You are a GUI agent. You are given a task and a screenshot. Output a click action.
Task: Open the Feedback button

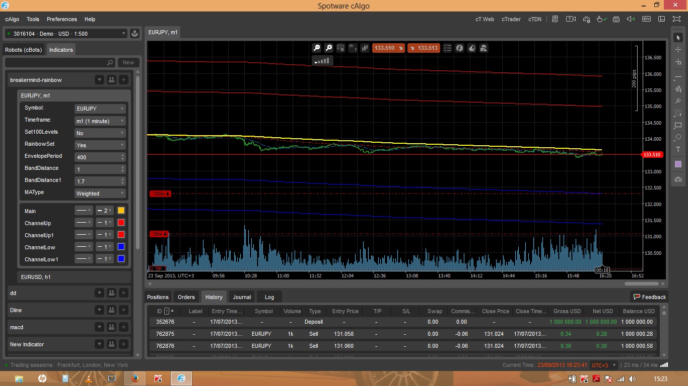tap(649, 297)
